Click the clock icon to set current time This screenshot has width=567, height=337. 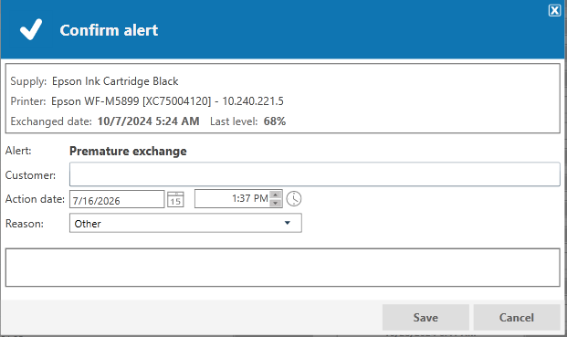click(294, 198)
